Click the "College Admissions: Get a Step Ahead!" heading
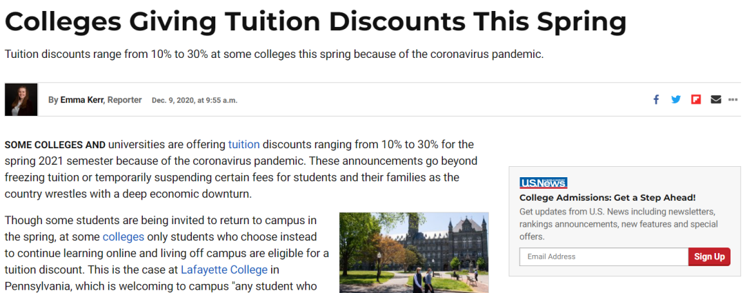The image size is (745, 293). point(607,197)
